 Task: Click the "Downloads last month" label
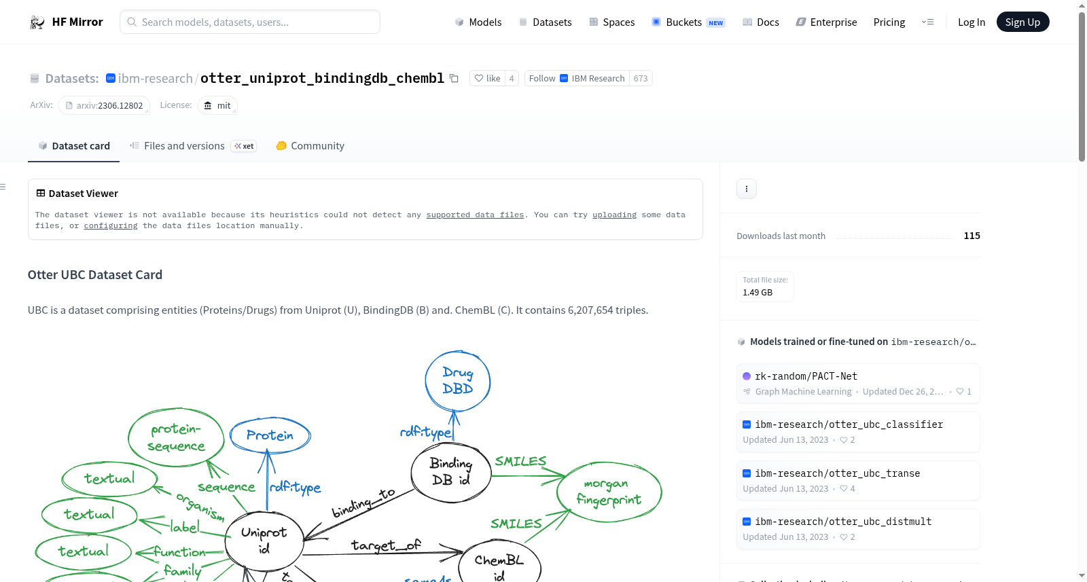(781, 236)
